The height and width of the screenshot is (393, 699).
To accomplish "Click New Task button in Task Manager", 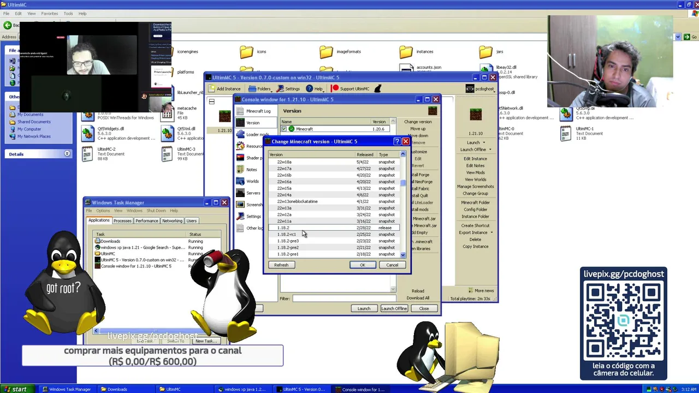I will (205, 341).
